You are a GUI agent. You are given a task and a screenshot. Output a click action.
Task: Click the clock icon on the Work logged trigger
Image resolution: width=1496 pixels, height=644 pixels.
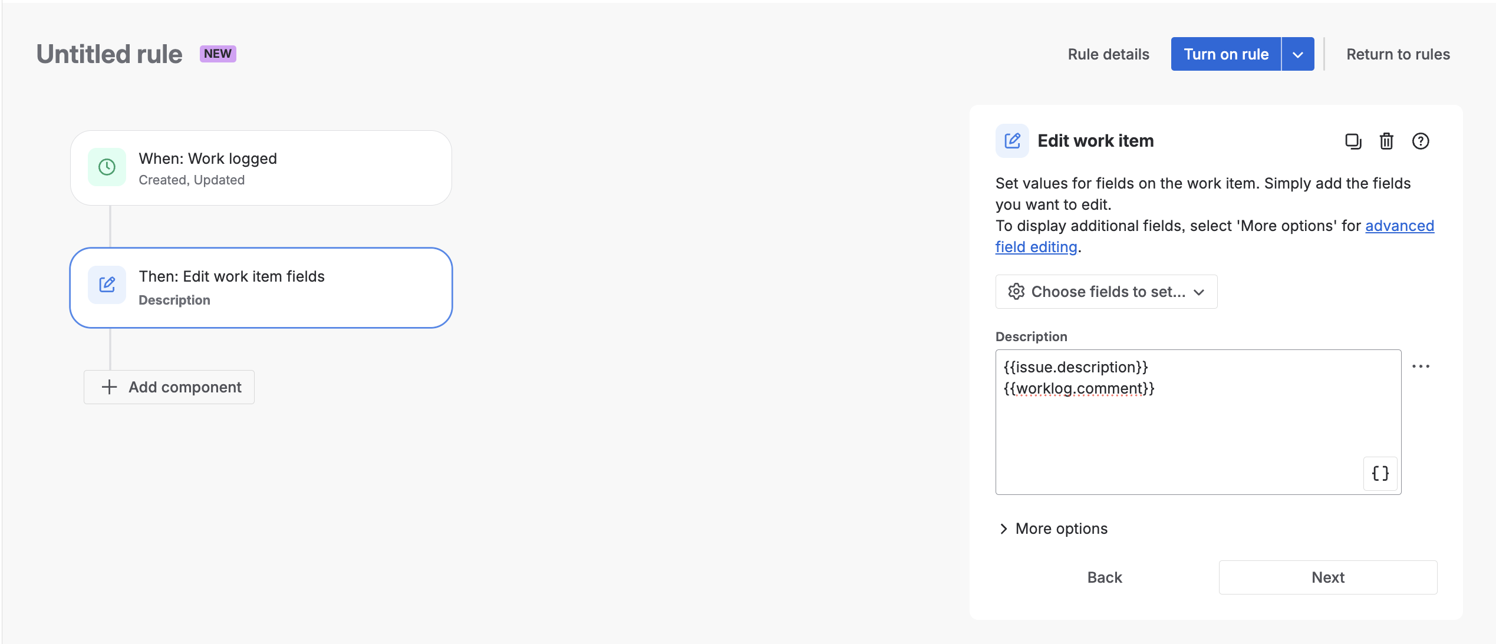[x=106, y=167]
